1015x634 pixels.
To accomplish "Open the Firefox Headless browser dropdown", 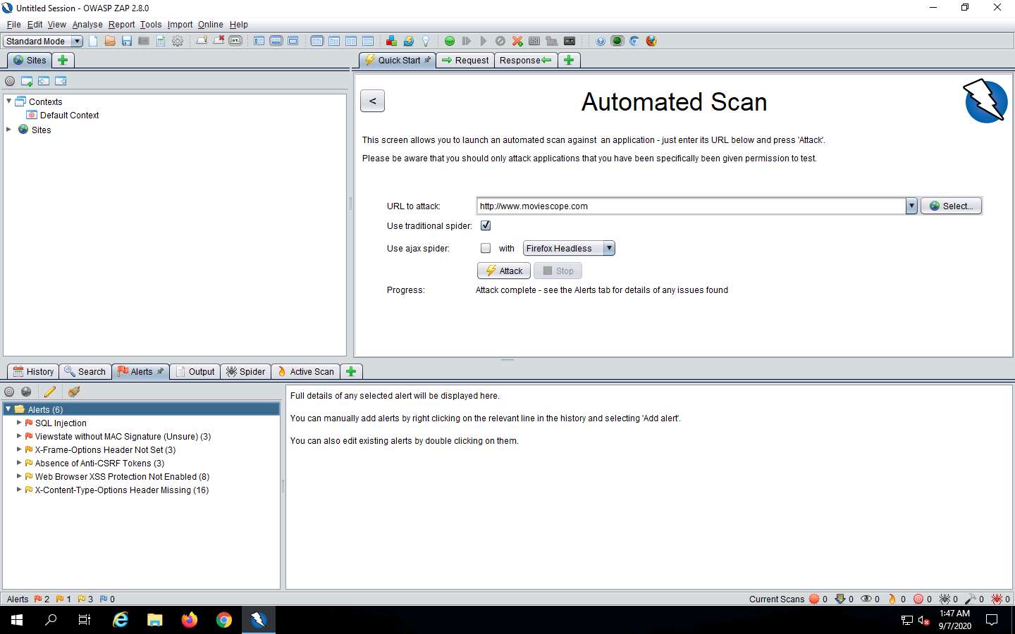I will tap(609, 248).
